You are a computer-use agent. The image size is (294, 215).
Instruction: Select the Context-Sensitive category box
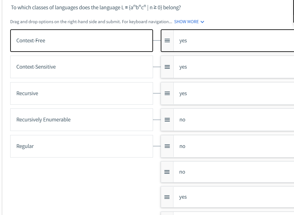point(81,67)
